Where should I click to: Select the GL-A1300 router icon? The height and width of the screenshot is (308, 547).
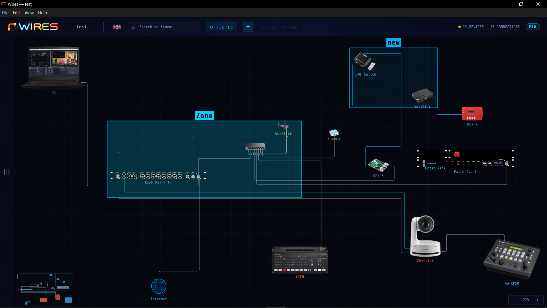tap(283, 125)
